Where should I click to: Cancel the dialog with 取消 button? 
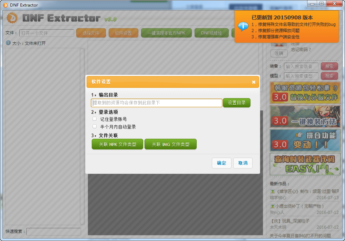pyautogui.click(x=243, y=163)
